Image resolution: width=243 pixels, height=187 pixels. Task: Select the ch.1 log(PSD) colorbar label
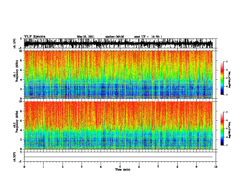pyautogui.click(x=229, y=79)
